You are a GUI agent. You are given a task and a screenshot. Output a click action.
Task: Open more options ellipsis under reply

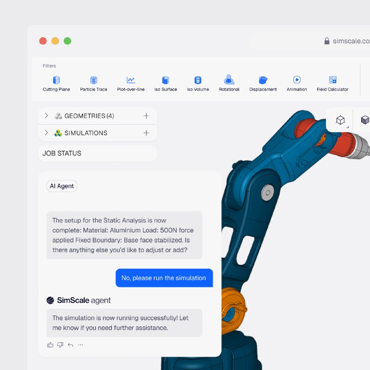tap(80, 345)
